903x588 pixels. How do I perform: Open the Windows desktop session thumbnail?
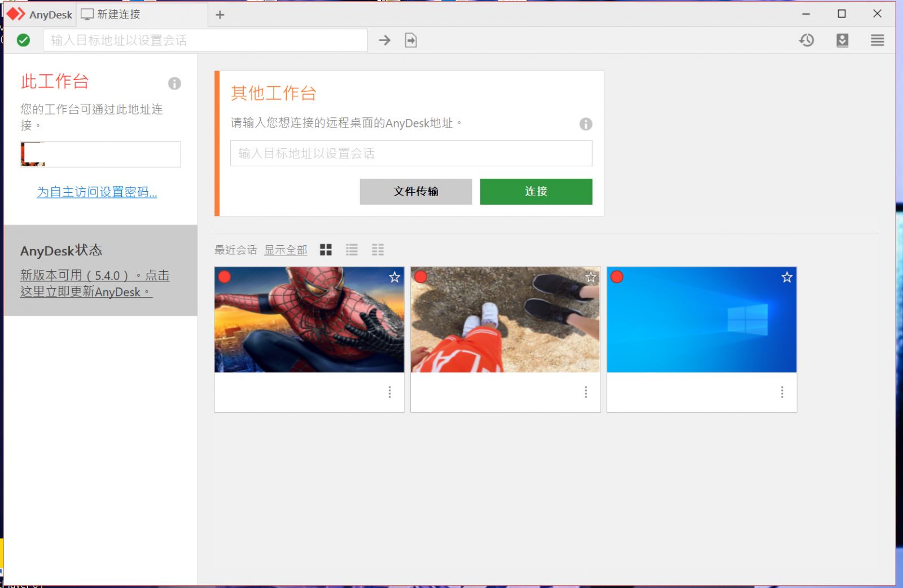point(702,320)
